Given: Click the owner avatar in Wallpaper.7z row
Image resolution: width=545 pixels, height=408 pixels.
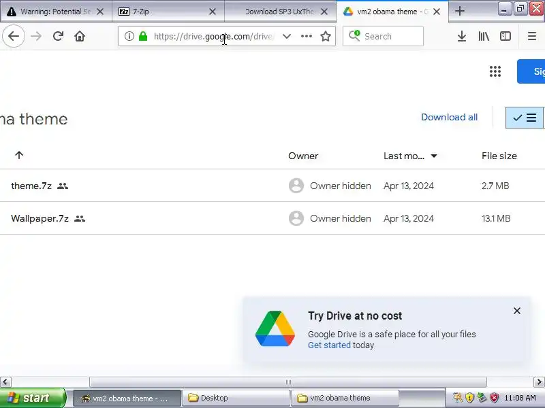Looking at the screenshot, I should coord(296,218).
